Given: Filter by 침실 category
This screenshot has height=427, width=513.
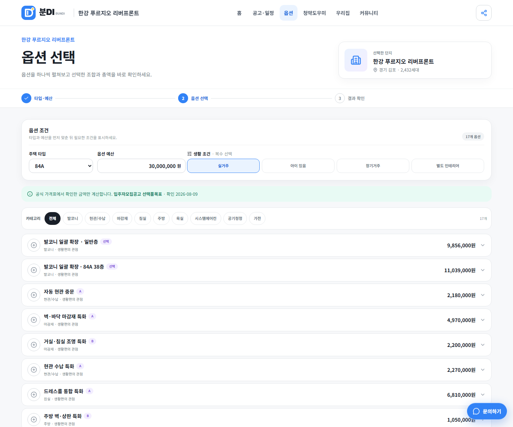Looking at the screenshot, I should coord(143,218).
